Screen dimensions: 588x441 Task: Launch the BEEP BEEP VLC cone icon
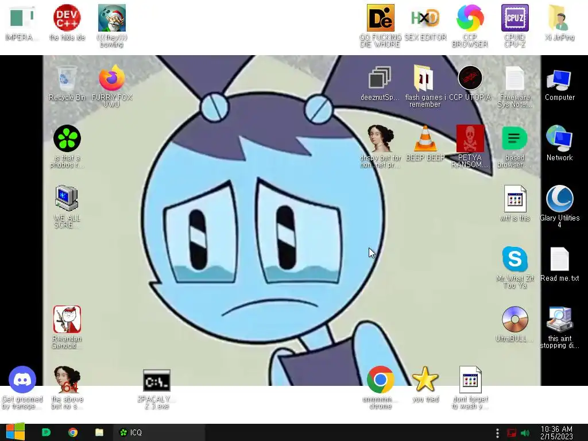425,138
